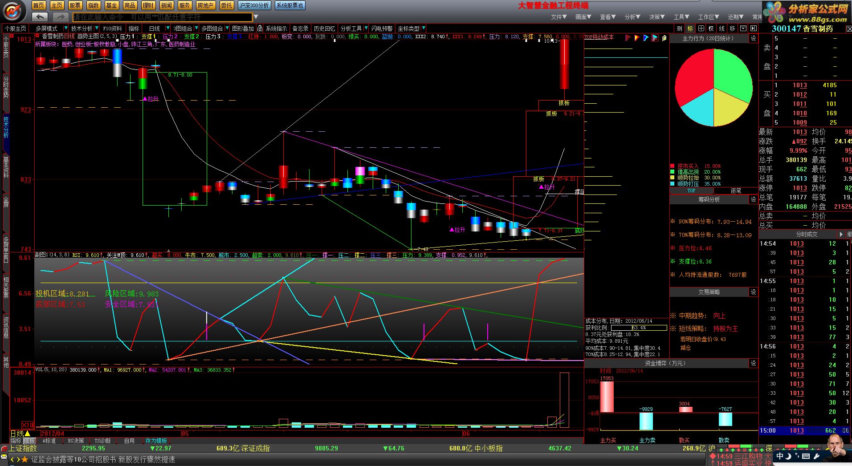Screen dimensions: 852x466
Task: Click the red flag cost distribution icon
Action: [x=628, y=38]
